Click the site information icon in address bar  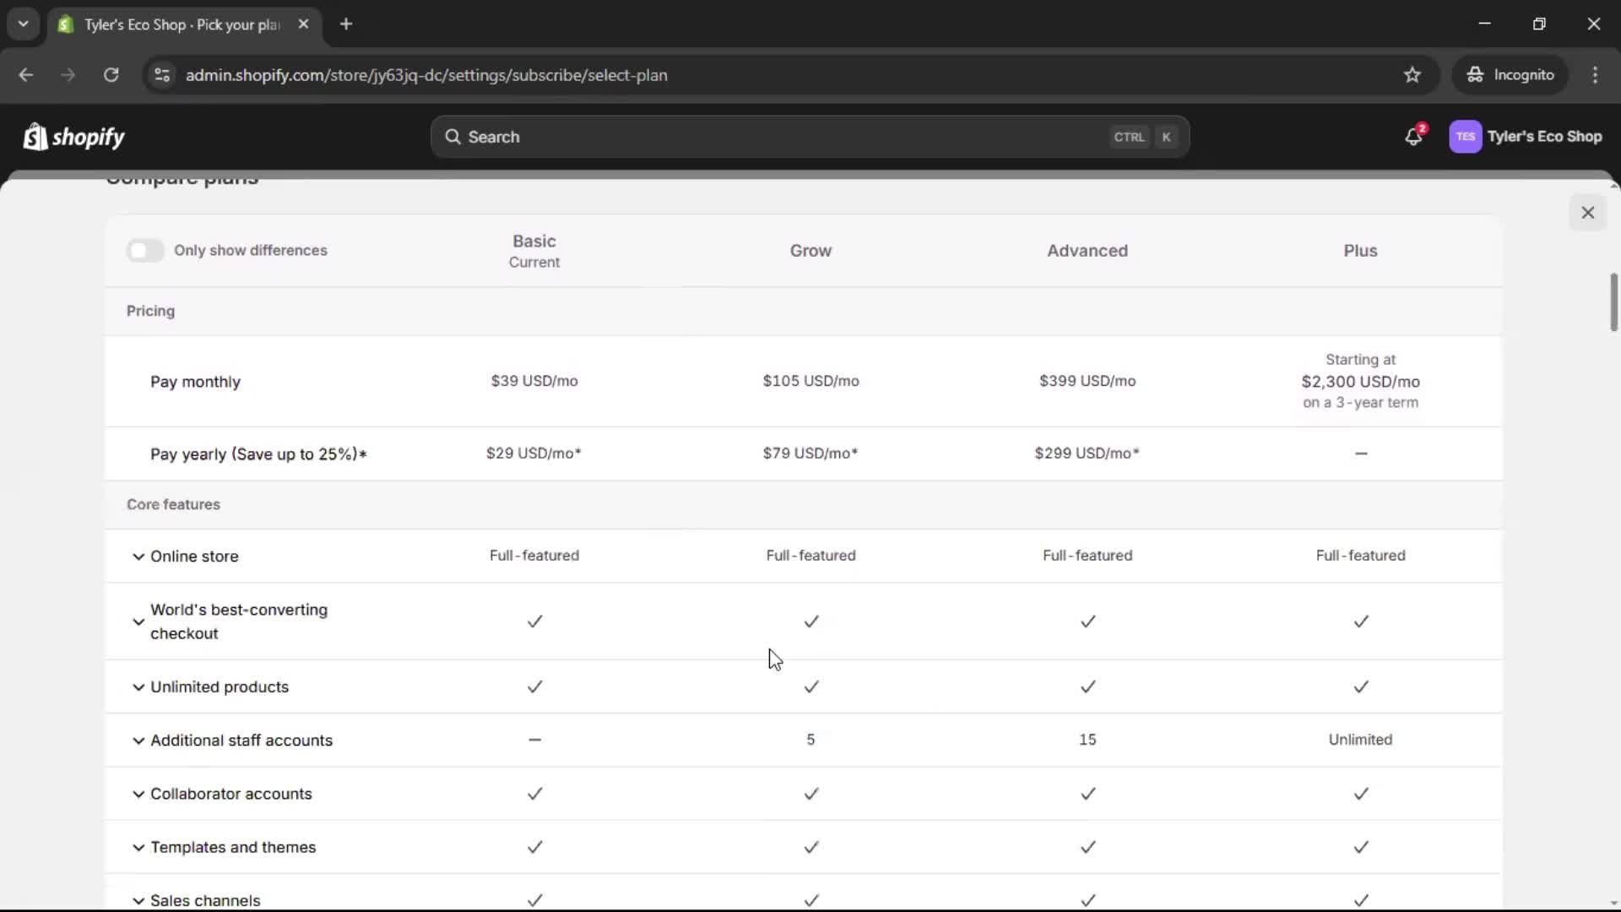click(x=161, y=75)
